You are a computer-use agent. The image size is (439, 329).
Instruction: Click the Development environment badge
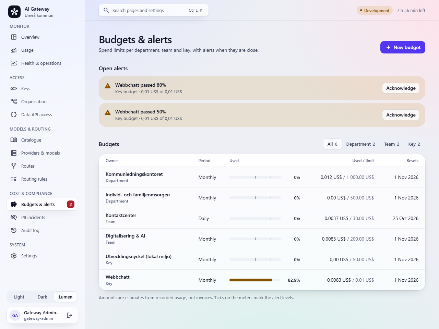(x=375, y=10)
